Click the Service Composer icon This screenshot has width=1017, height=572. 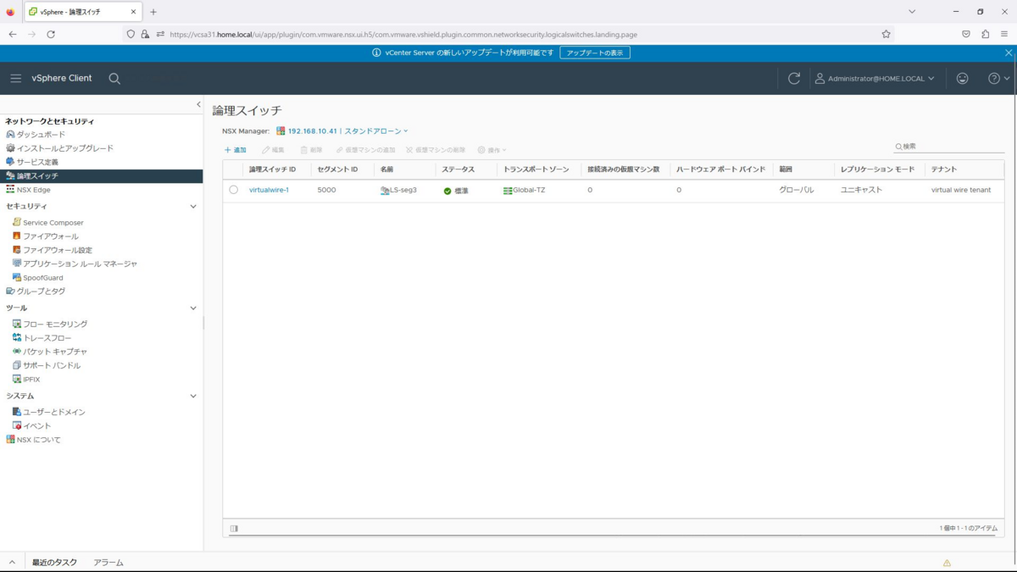click(17, 222)
